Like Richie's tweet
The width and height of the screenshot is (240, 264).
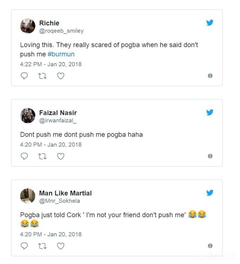pos(60,76)
